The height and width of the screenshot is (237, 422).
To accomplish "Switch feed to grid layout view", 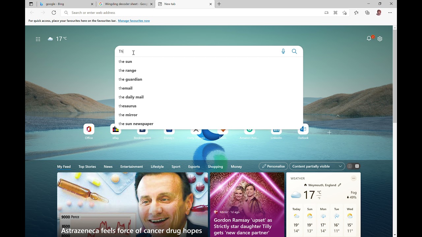I will click(x=349, y=166).
